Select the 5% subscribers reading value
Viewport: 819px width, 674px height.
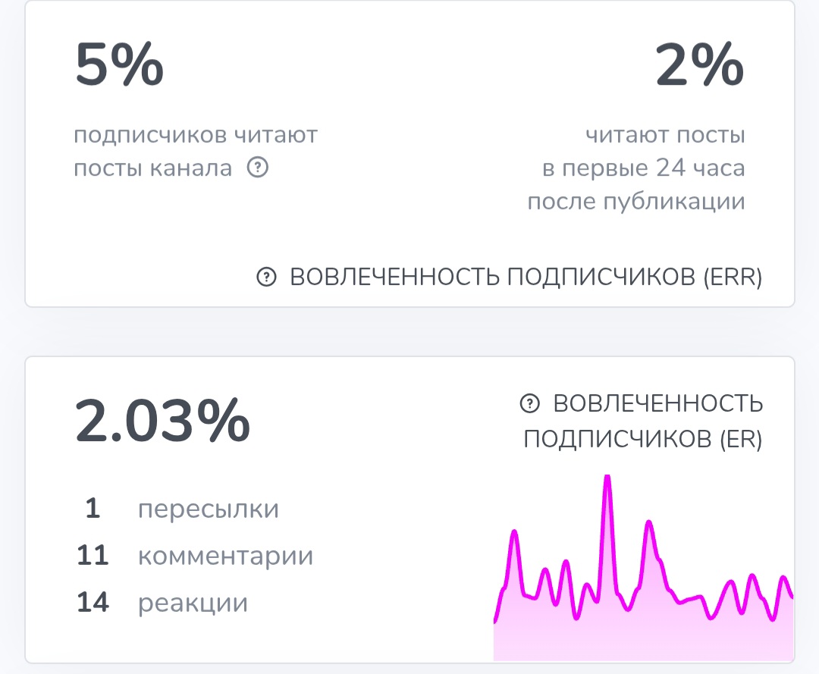point(119,66)
